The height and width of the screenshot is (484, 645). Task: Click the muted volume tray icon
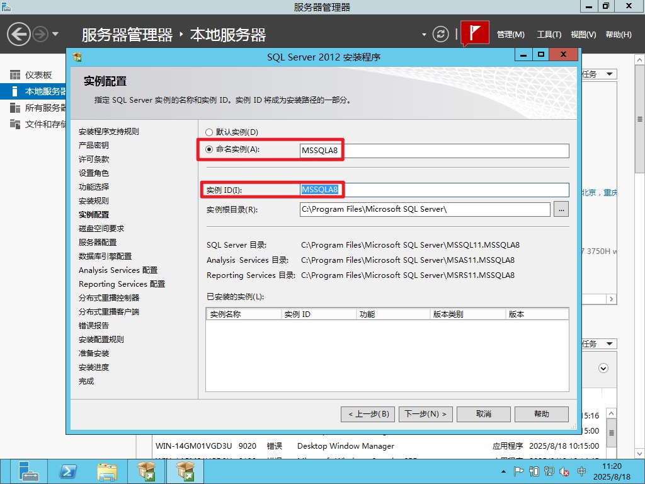(564, 471)
